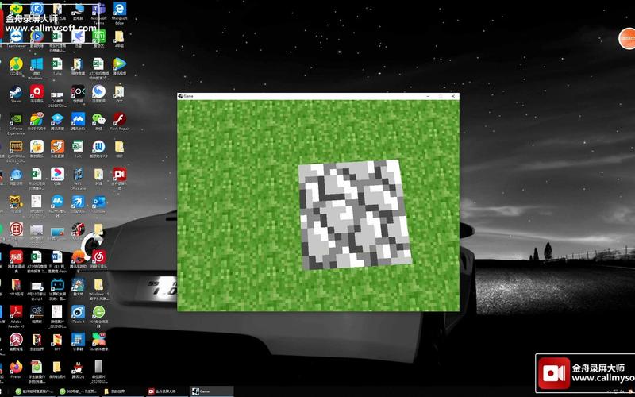Open the green iQIYI shortcut

[98, 37]
